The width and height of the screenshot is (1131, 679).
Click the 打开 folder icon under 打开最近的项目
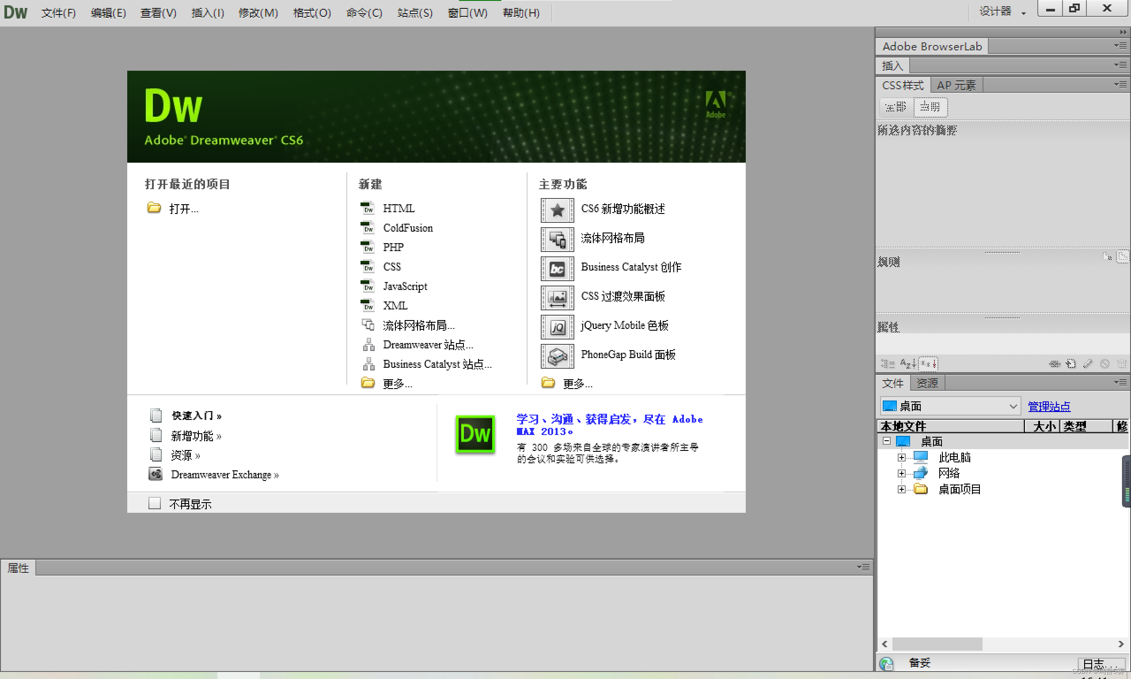154,207
